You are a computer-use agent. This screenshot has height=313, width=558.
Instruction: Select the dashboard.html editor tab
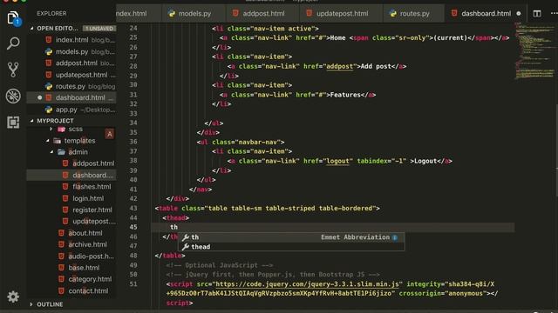click(486, 14)
